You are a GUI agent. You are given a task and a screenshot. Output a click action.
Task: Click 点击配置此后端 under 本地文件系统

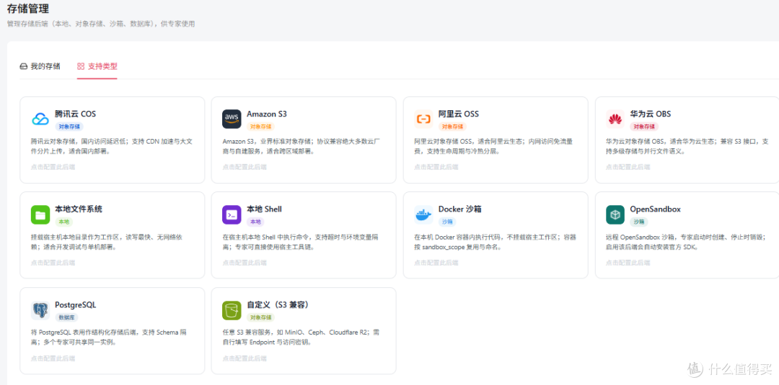[53, 263]
